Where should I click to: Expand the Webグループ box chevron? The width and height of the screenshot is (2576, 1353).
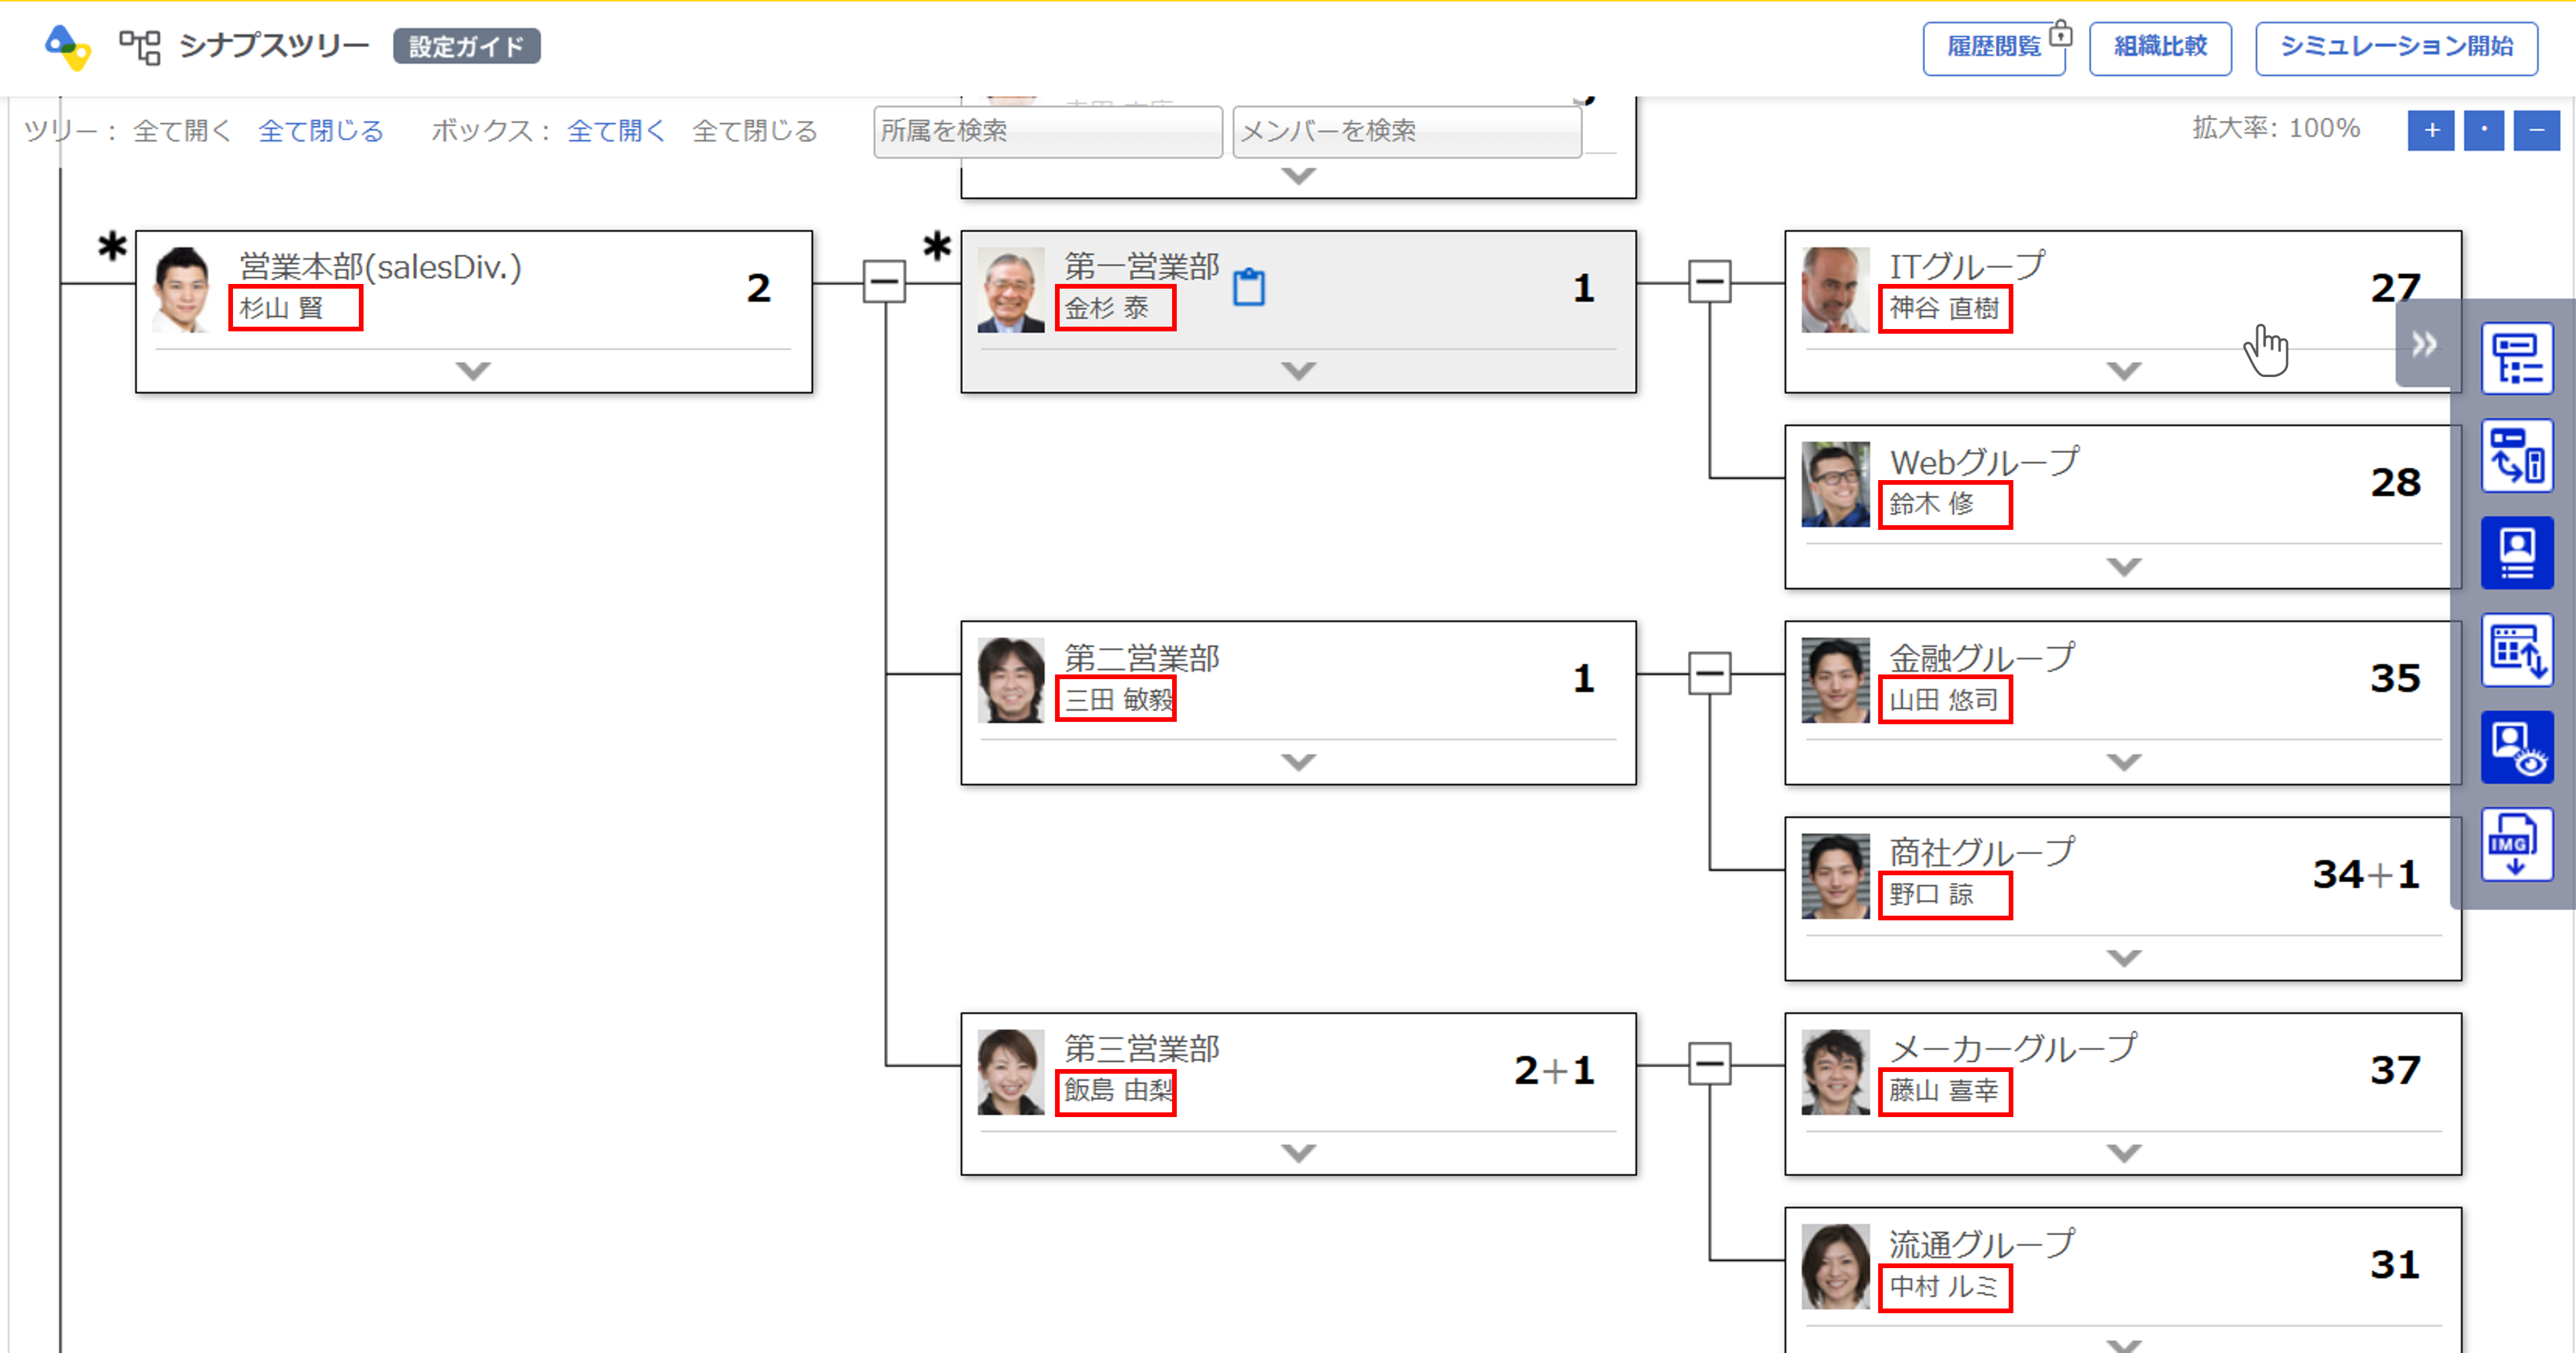(2122, 565)
